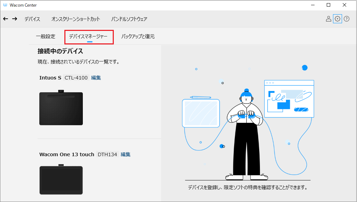
Task: Click the Wacom Center logo in the title bar
Action: (x=5, y=5)
